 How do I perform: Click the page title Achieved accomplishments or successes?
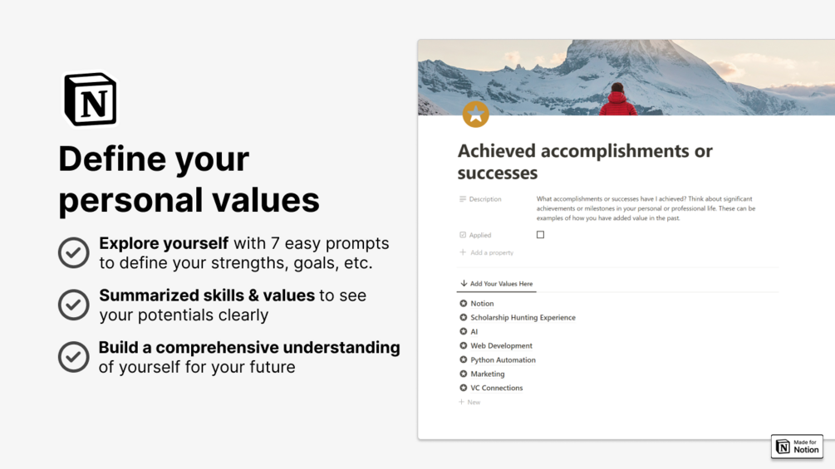585,162
